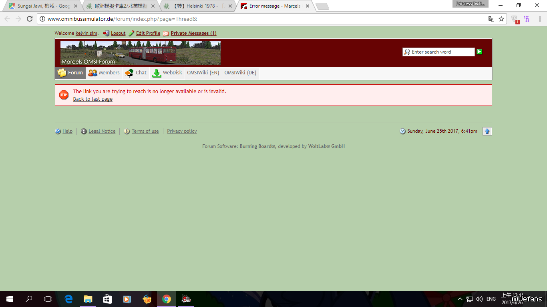Click the Edit Profile link
The image size is (547, 307).
[x=148, y=33]
